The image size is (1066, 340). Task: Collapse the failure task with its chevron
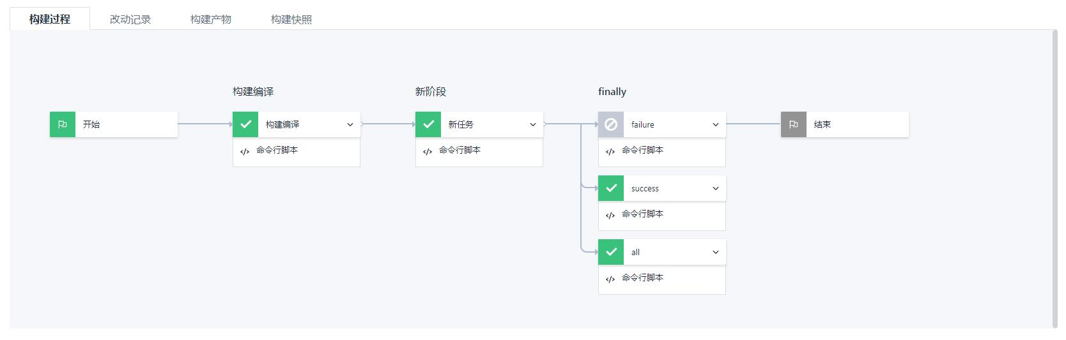point(716,124)
